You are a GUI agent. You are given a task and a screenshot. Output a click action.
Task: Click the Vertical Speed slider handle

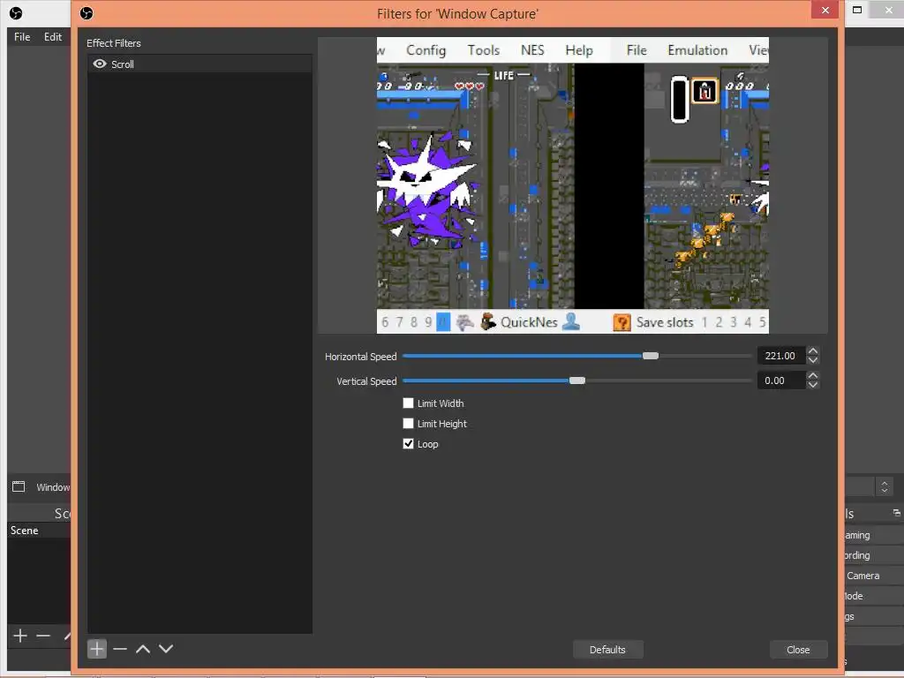(x=577, y=380)
